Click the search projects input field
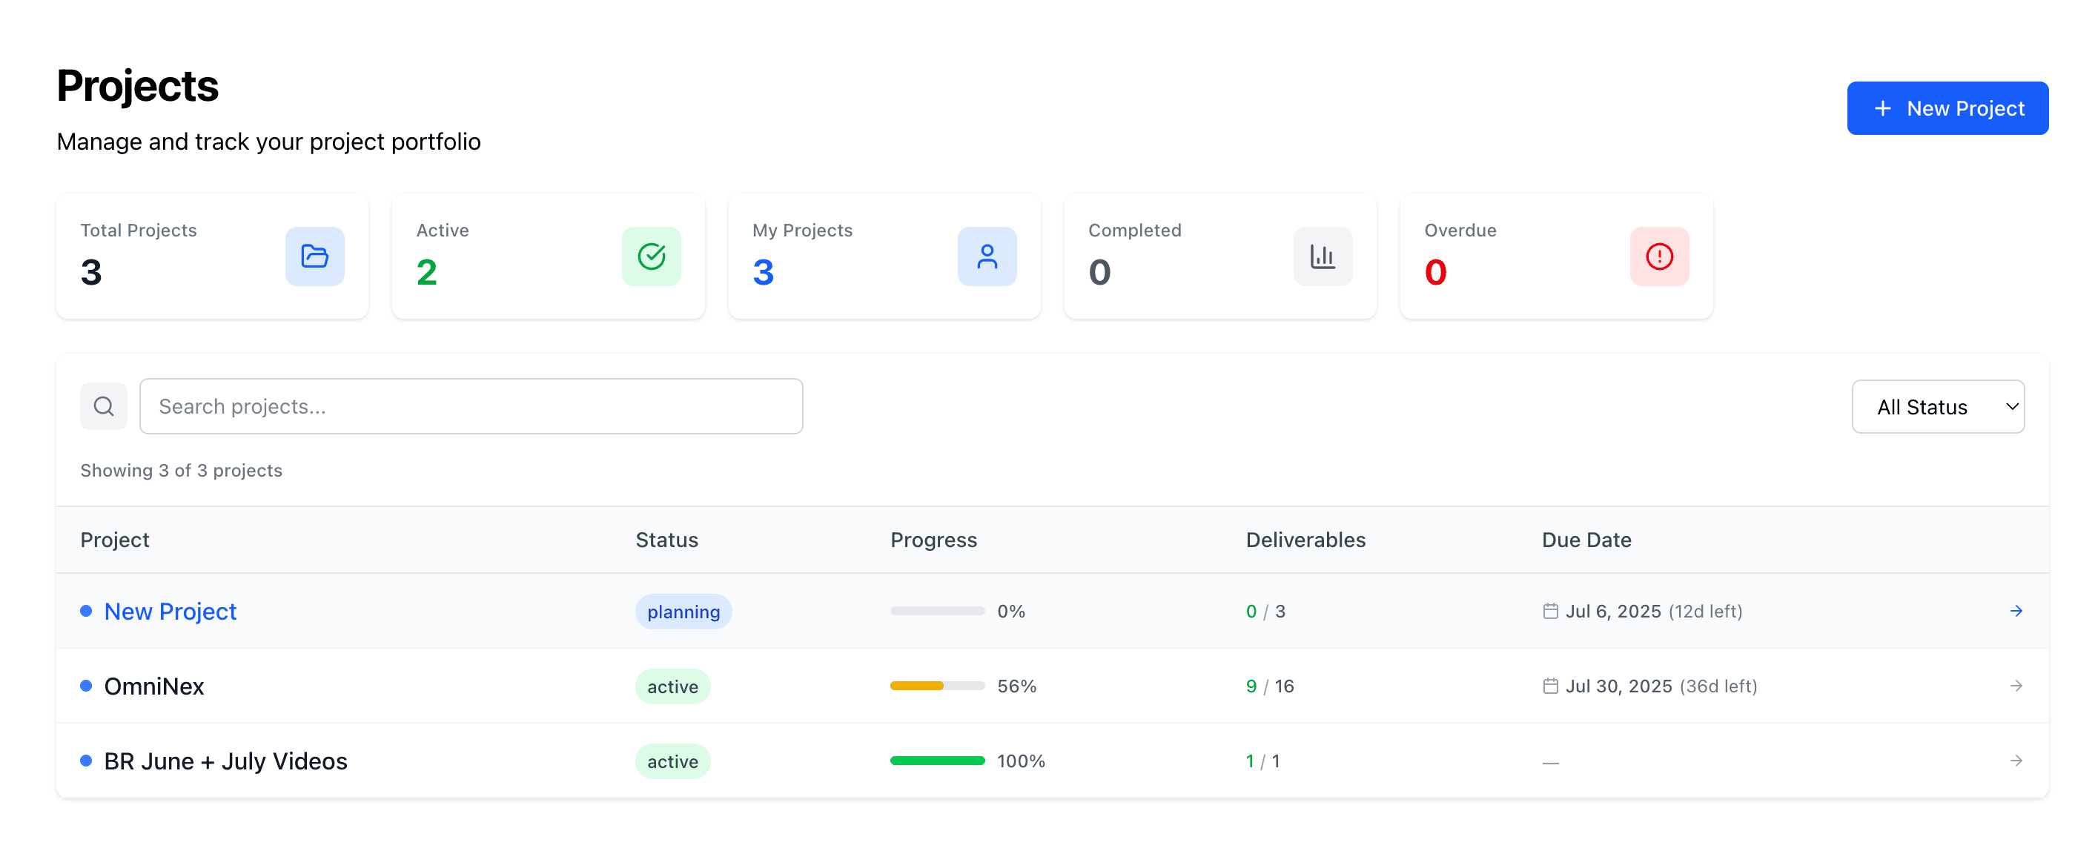 click(x=471, y=406)
